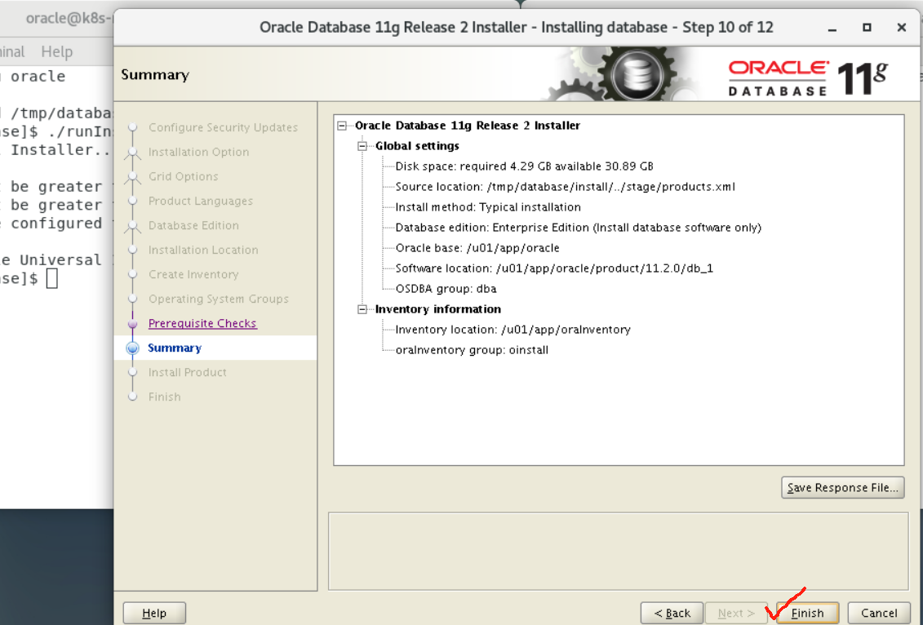Maximize the Oracle installer window
Viewport: 923px width, 625px height.
pos(867,27)
